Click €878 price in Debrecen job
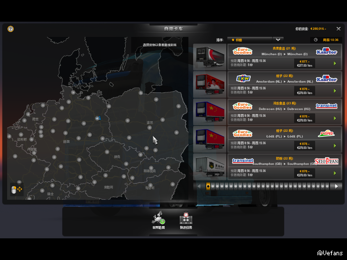This screenshot has height=260, width=347. tap(305, 116)
